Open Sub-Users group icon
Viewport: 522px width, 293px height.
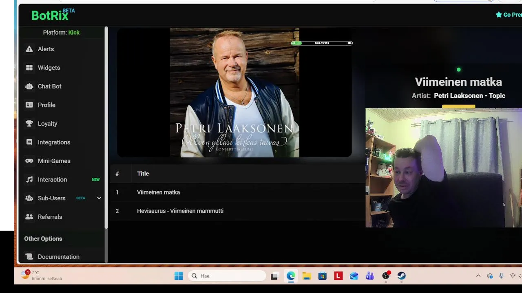29,198
